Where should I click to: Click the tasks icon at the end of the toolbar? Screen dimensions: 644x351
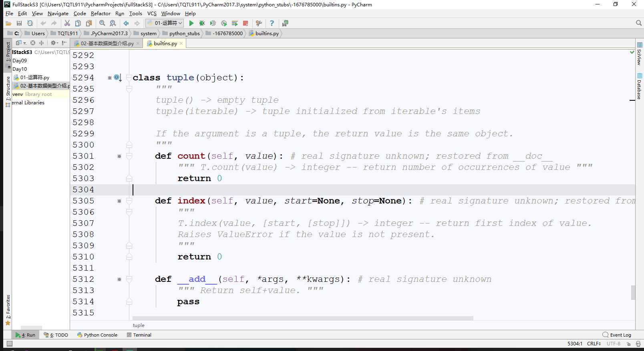coord(285,23)
